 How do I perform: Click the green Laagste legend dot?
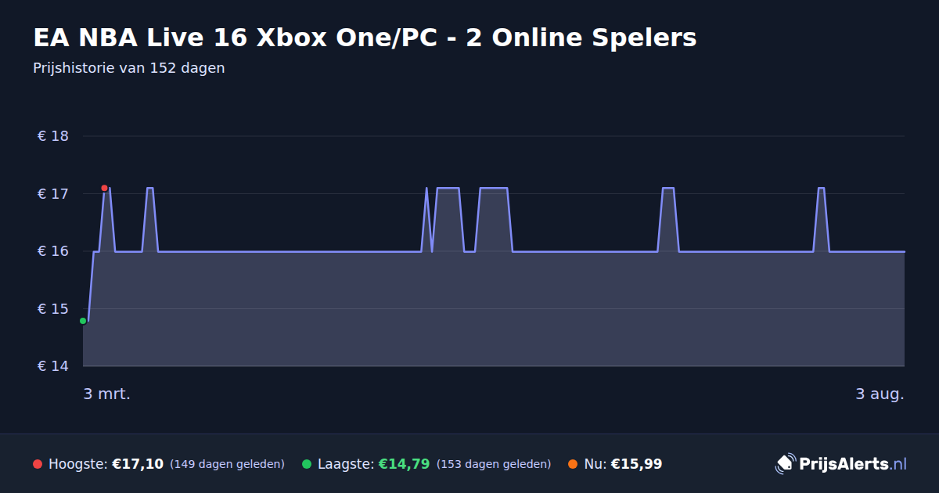[307, 464]
